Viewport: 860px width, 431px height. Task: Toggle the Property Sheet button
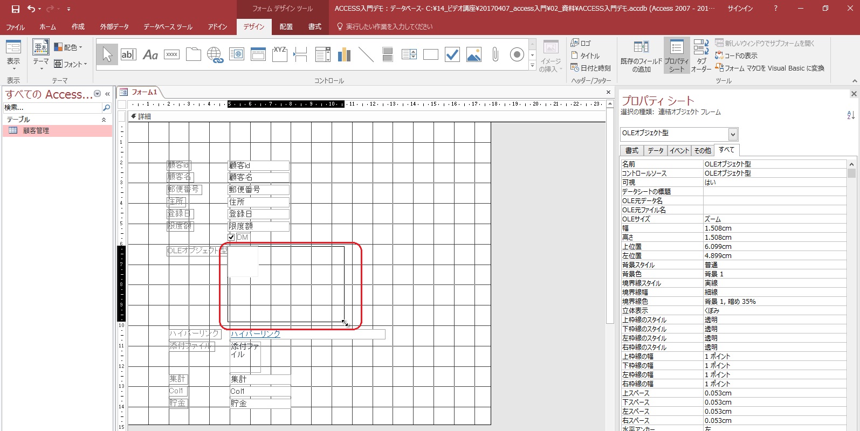(x=677, y=56)
